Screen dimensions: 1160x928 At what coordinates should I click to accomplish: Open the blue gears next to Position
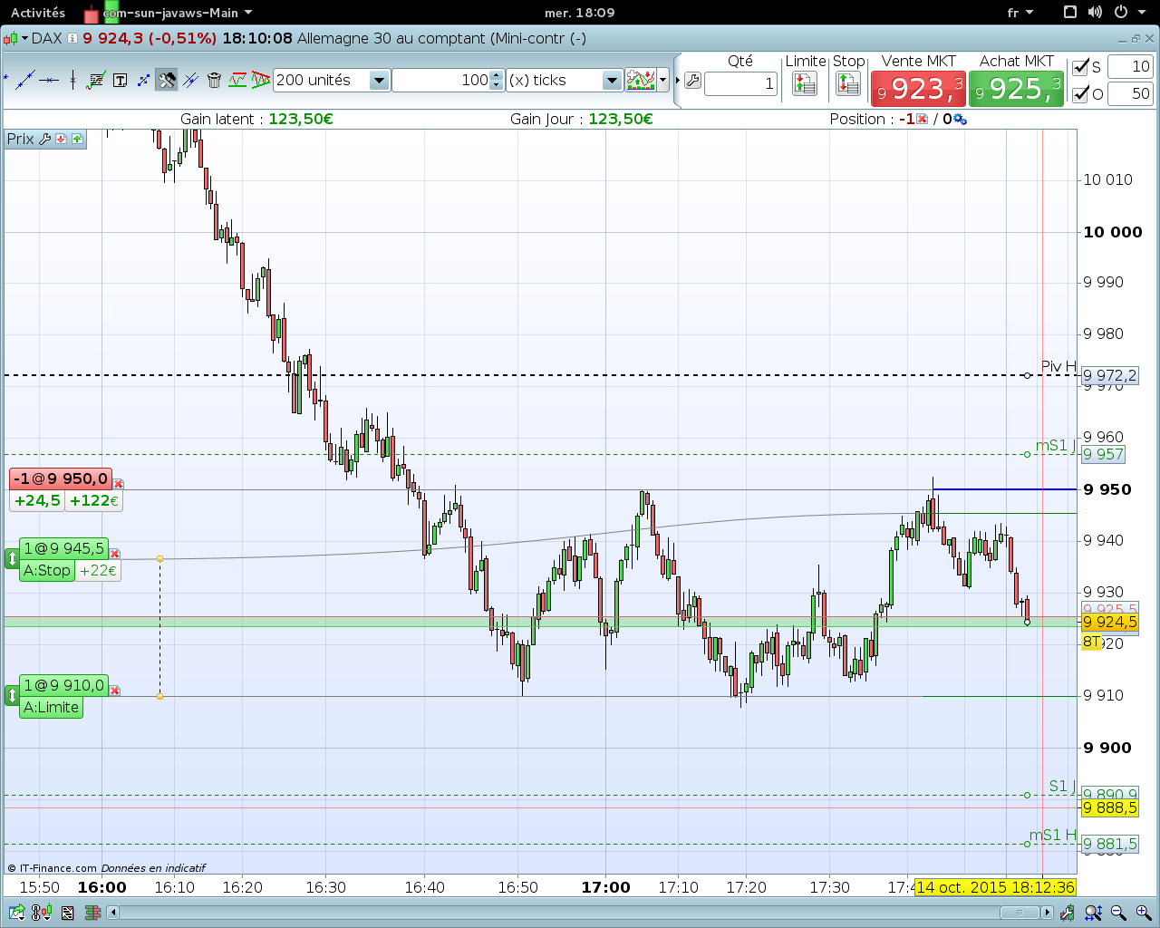coord(961,120)
